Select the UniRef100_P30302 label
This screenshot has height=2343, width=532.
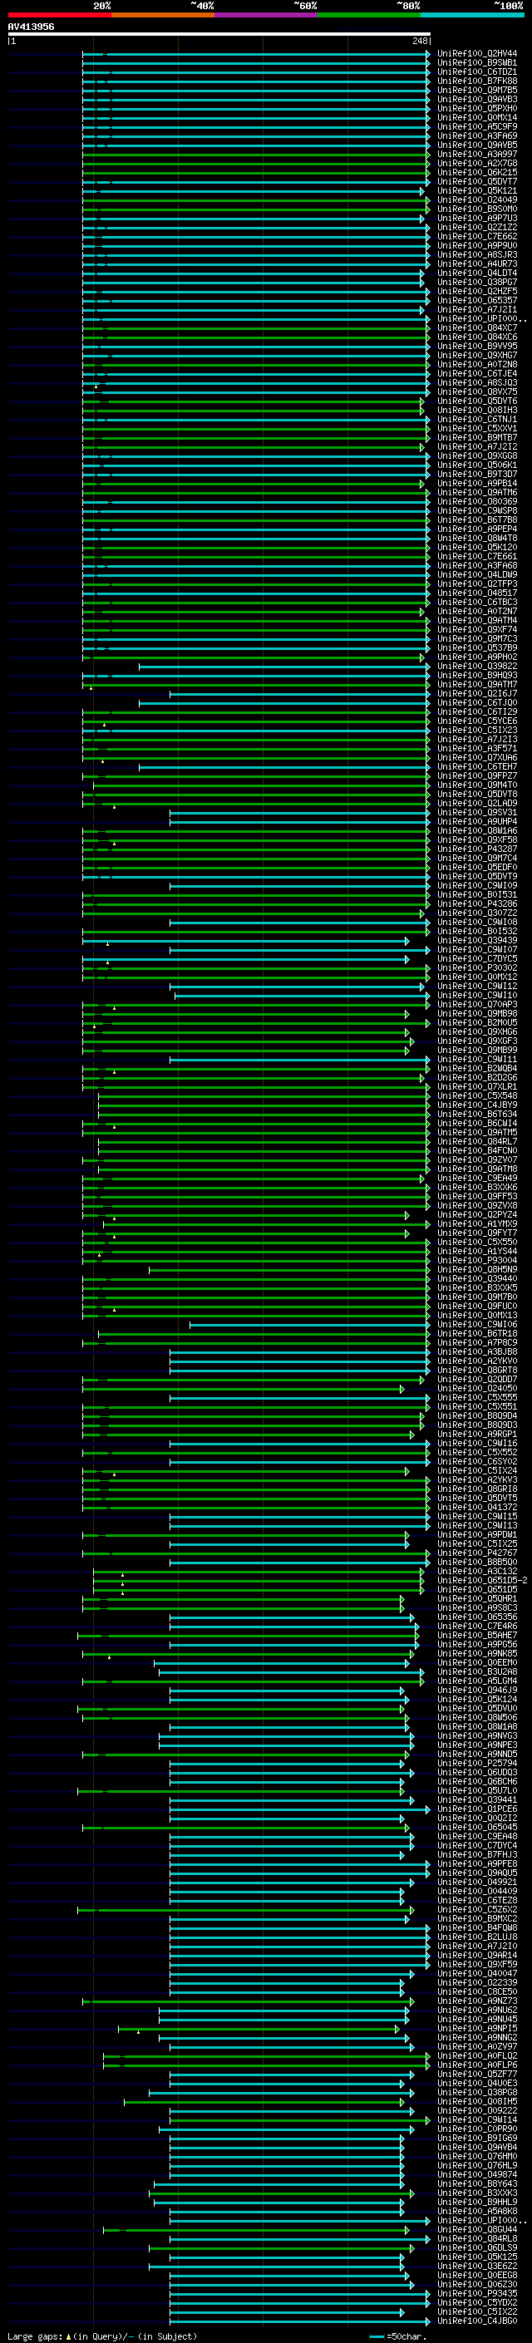(x=477, y=967)
